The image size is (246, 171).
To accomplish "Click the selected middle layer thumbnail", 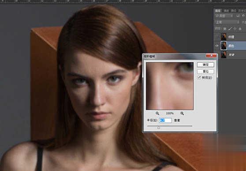I will pos(224,46).
